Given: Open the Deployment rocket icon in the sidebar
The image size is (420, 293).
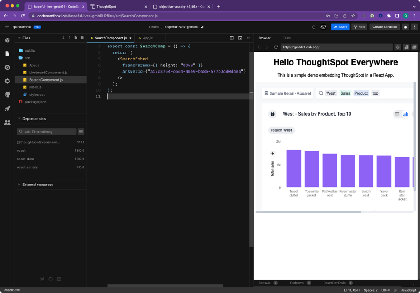Looking at the screenshot, I should click(x=7, y=108).
